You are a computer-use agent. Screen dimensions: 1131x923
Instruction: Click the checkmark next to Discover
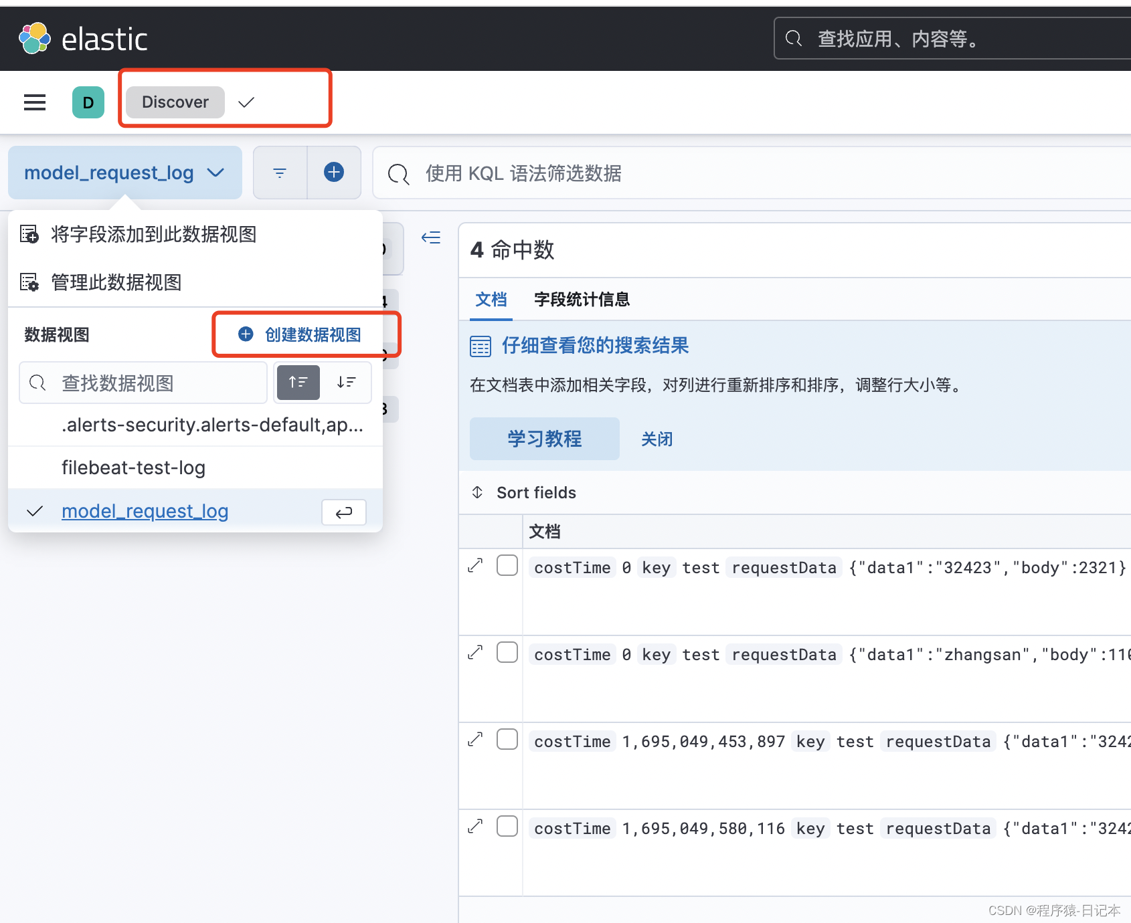click(x=246, y=102)
